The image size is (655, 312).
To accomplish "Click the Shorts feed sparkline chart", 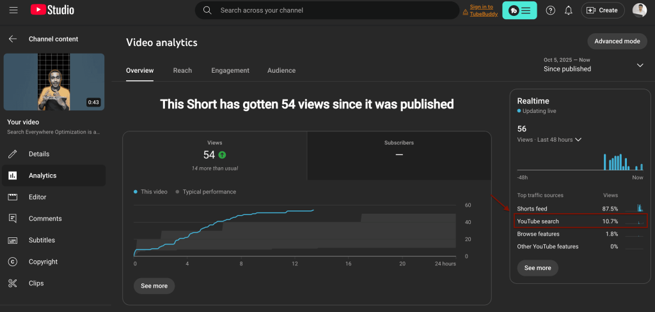I will point(635,208).
